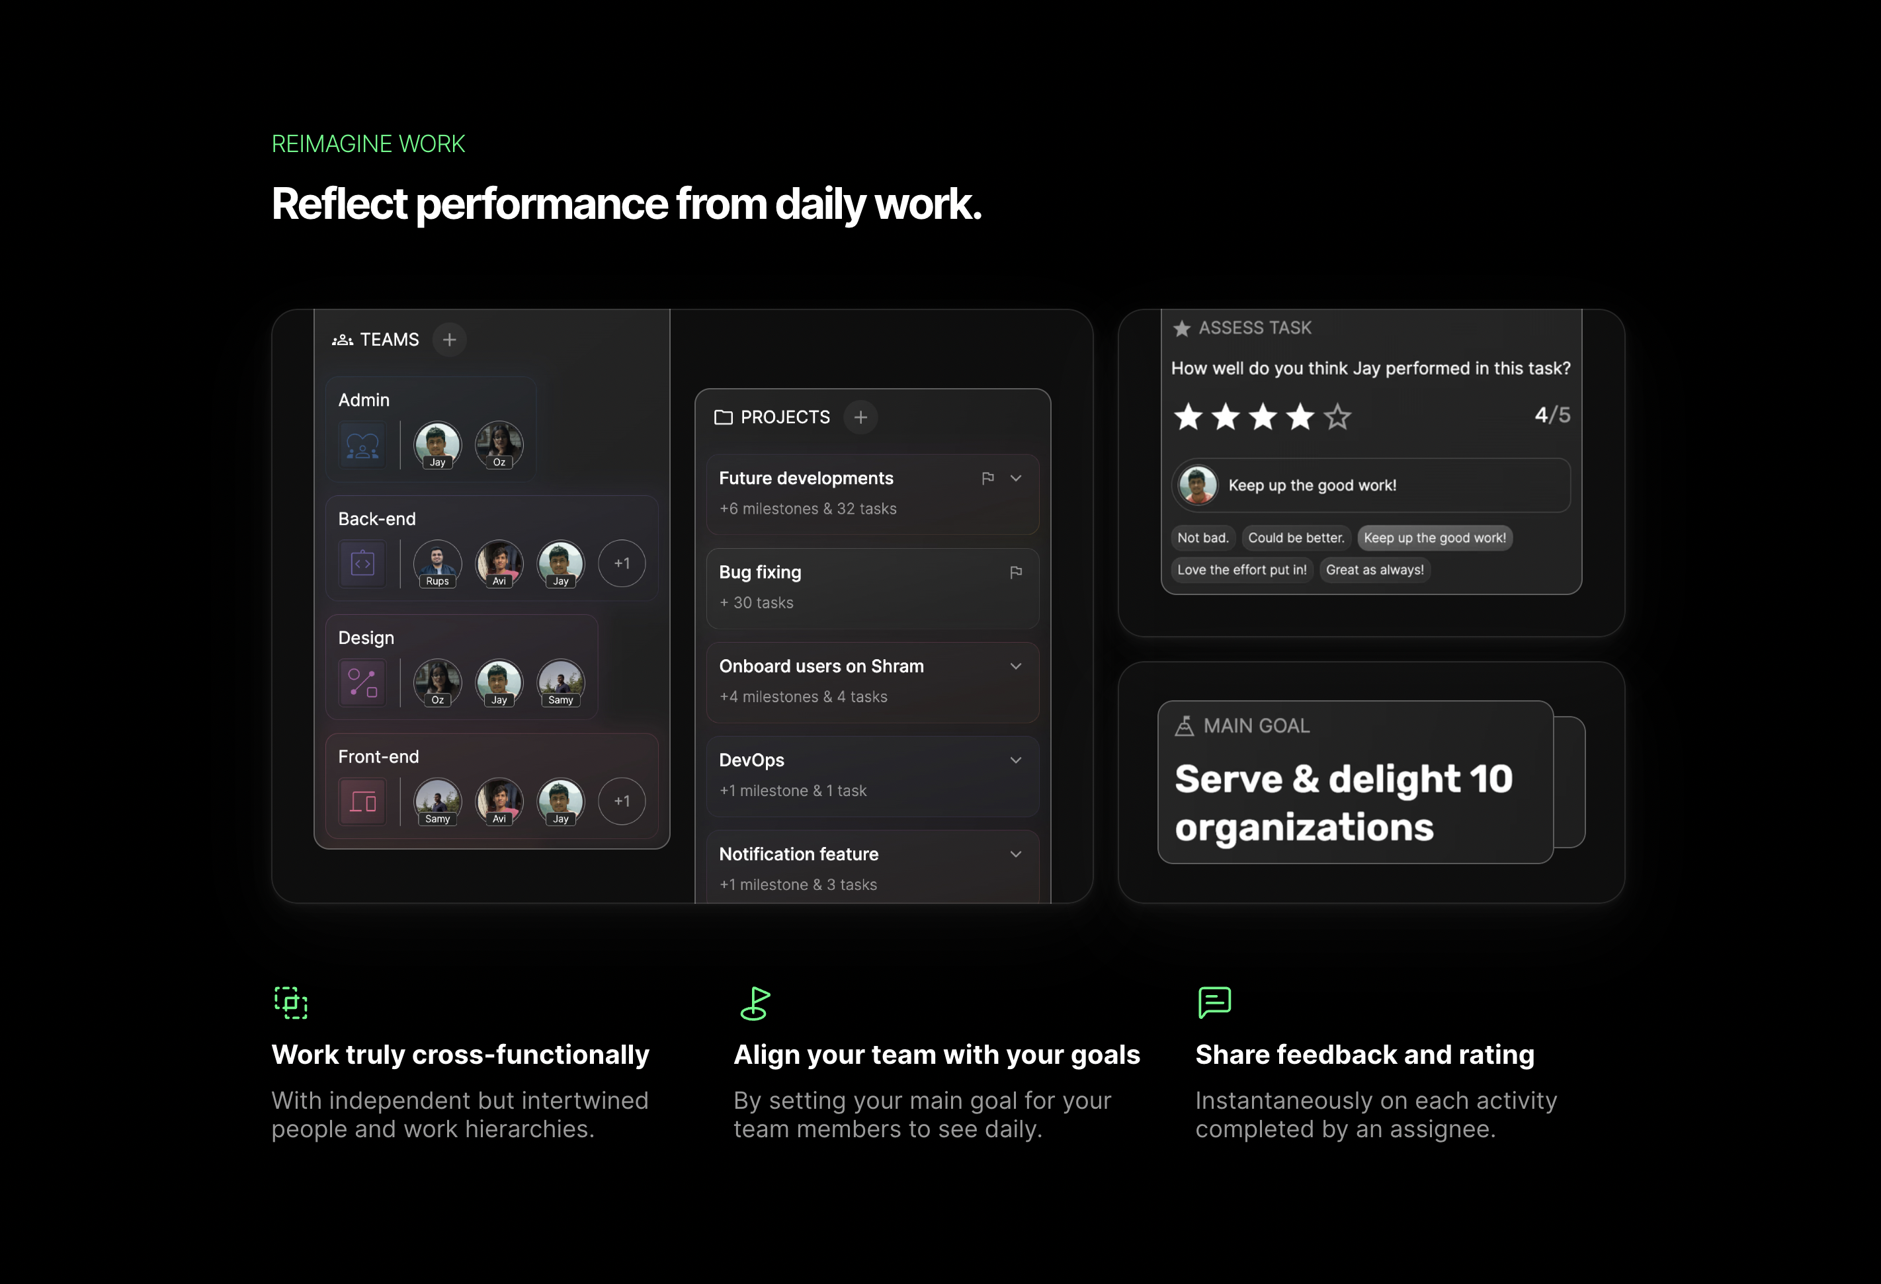Open the Main Goal card
The image size is (1881, 1284).
[1355, 782]
